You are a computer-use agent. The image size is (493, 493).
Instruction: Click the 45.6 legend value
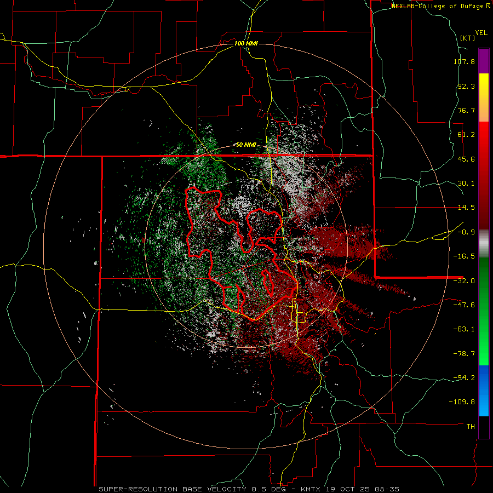(x=466, y=159)
